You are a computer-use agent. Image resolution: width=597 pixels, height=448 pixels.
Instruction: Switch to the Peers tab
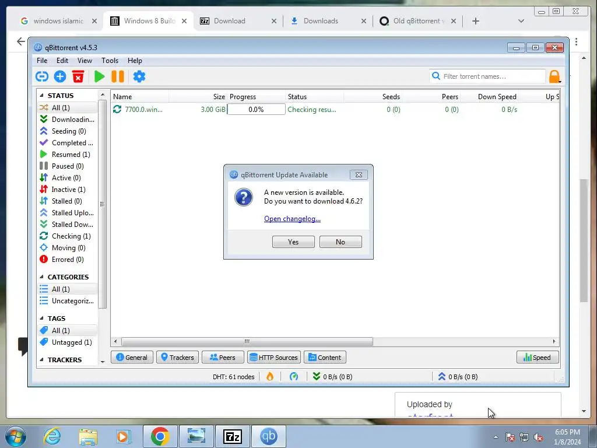pyautogui.click(x=223, y=358)
